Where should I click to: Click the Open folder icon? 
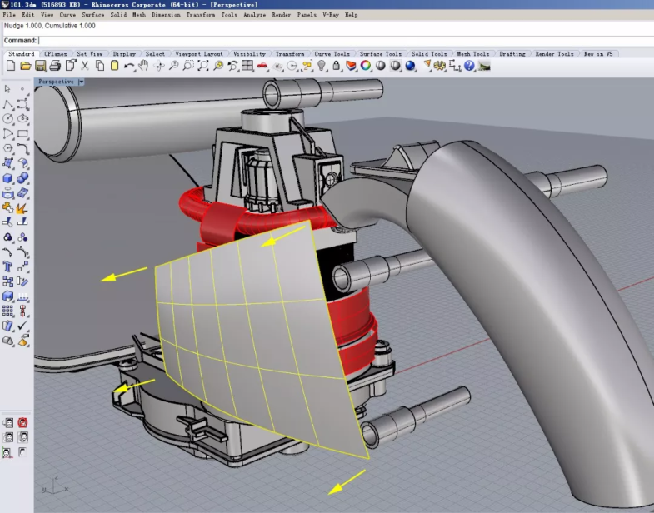pyautogui.click(x=25, y=66)
